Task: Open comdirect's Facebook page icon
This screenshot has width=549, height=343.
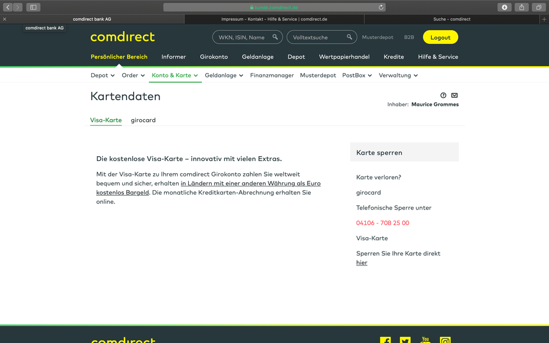Action: (x=385, y=340)
